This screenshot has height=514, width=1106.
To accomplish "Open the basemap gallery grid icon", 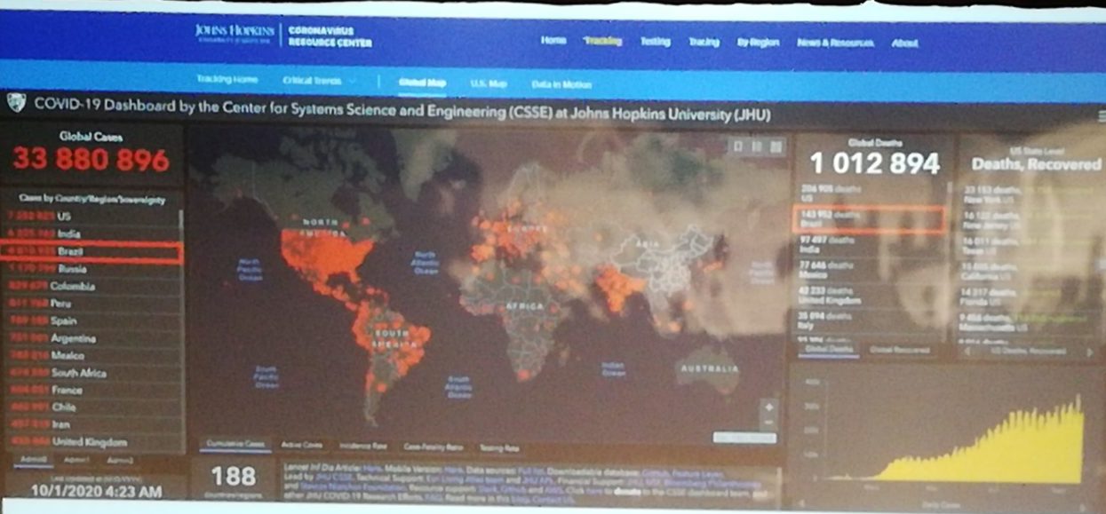I will (775, 146).
